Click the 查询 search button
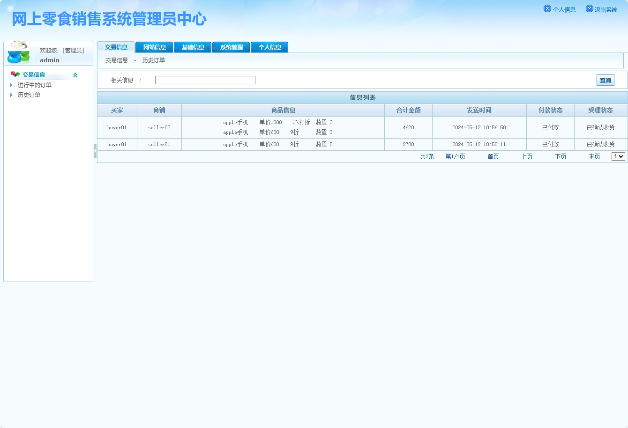628x428 pixels. click(x=605, y=80)
